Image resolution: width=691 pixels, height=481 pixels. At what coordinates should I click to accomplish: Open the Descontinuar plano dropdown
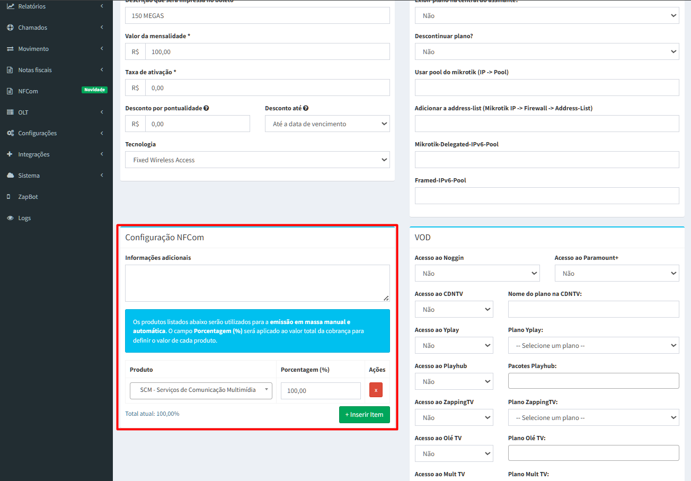[546, 52]
